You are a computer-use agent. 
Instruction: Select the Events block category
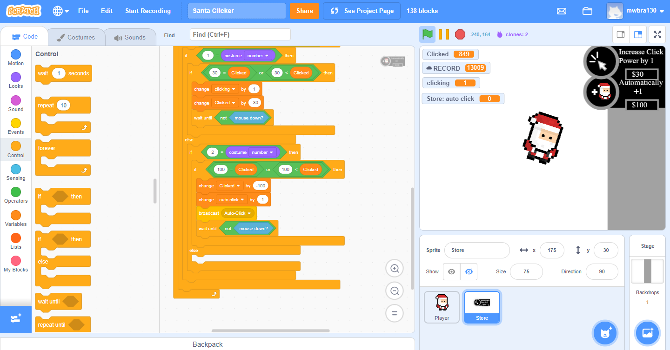click(16, 127)
